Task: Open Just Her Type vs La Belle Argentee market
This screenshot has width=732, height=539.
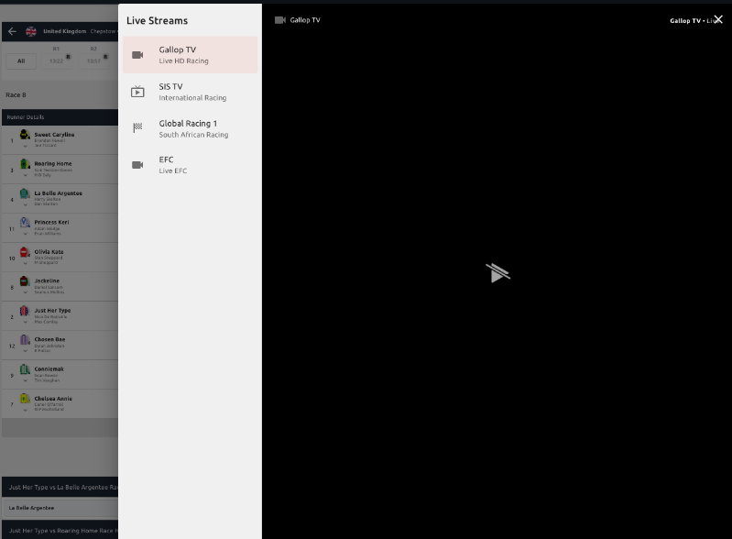Action: [59, 487]
